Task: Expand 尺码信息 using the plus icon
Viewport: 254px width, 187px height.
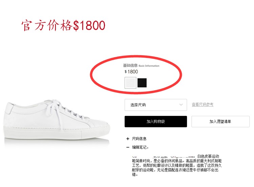Action: pos(128,139)
